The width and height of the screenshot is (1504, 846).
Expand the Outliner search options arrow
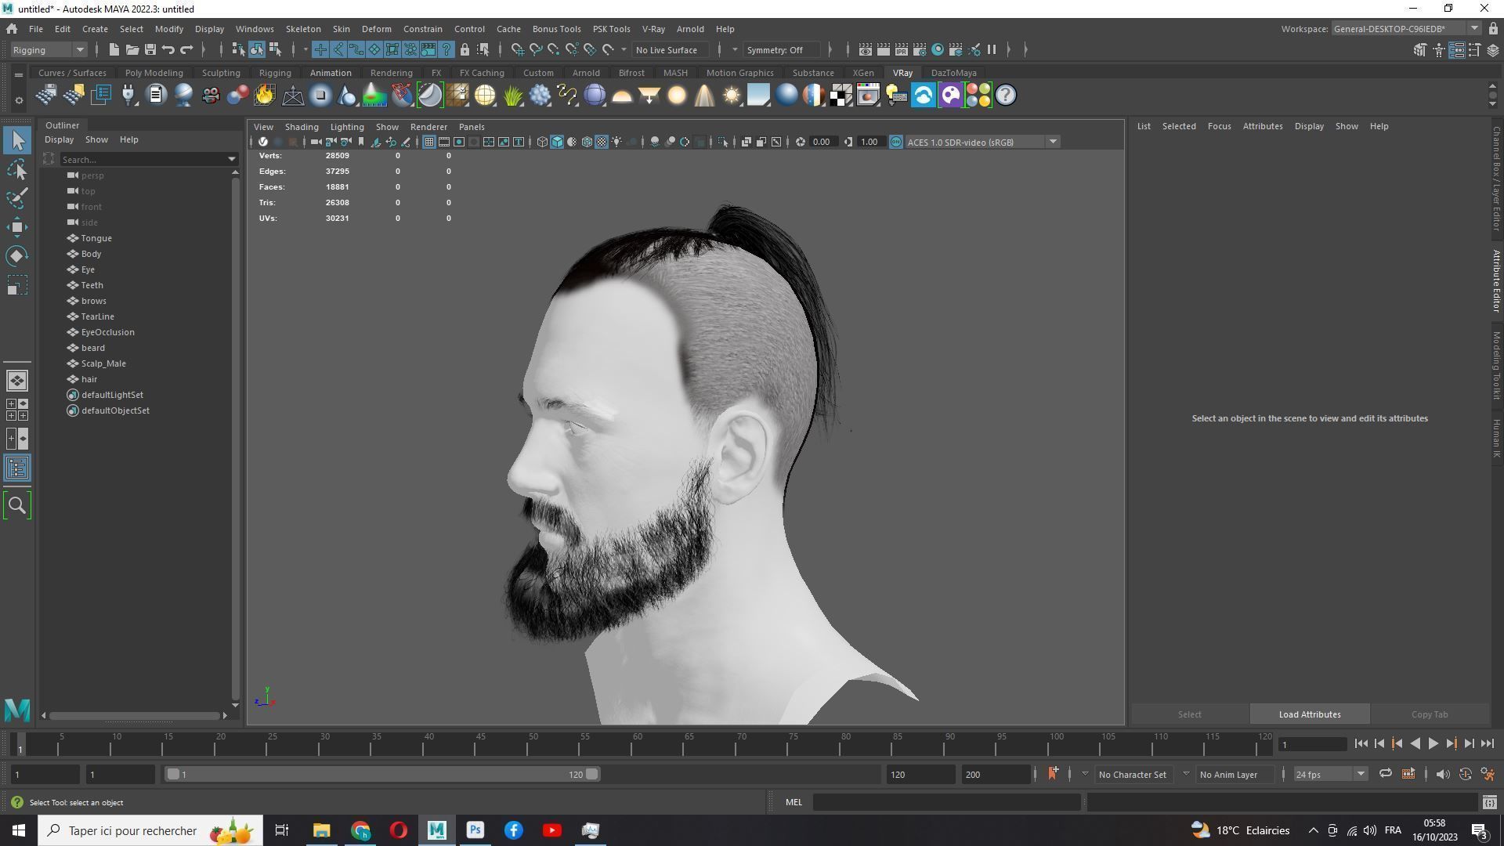pyautogui.click(x=232, y=159)
